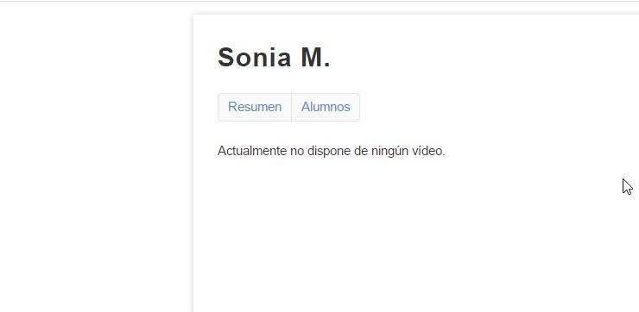This screenshot has height=312, width=639.
Task: Click the no-video message text
Action: [x=332, y=151]
